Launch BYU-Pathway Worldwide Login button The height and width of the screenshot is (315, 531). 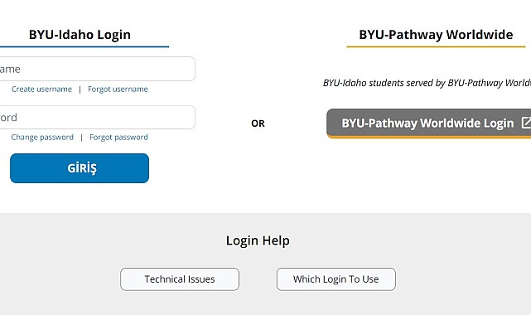click(x=429, y=124)
